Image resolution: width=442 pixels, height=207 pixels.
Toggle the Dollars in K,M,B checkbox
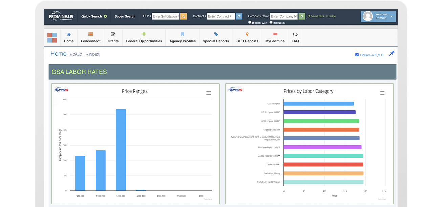pos(357,55)
